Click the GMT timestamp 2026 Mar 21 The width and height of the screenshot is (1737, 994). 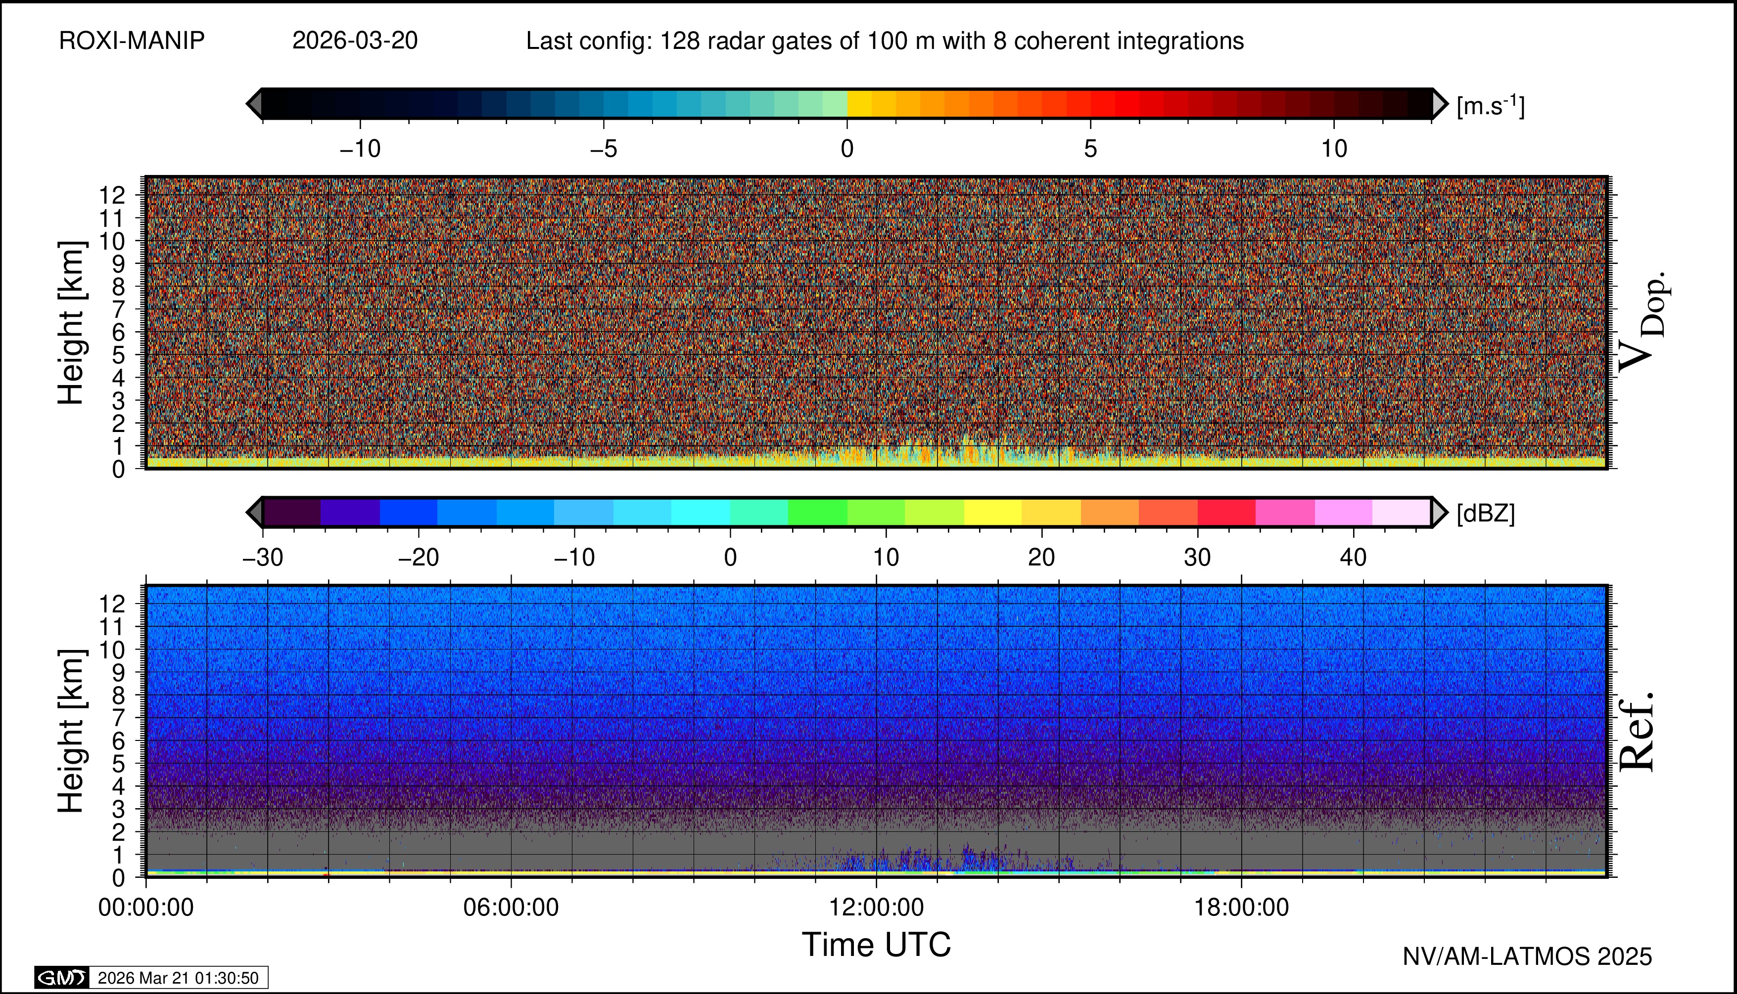point(178,978)
